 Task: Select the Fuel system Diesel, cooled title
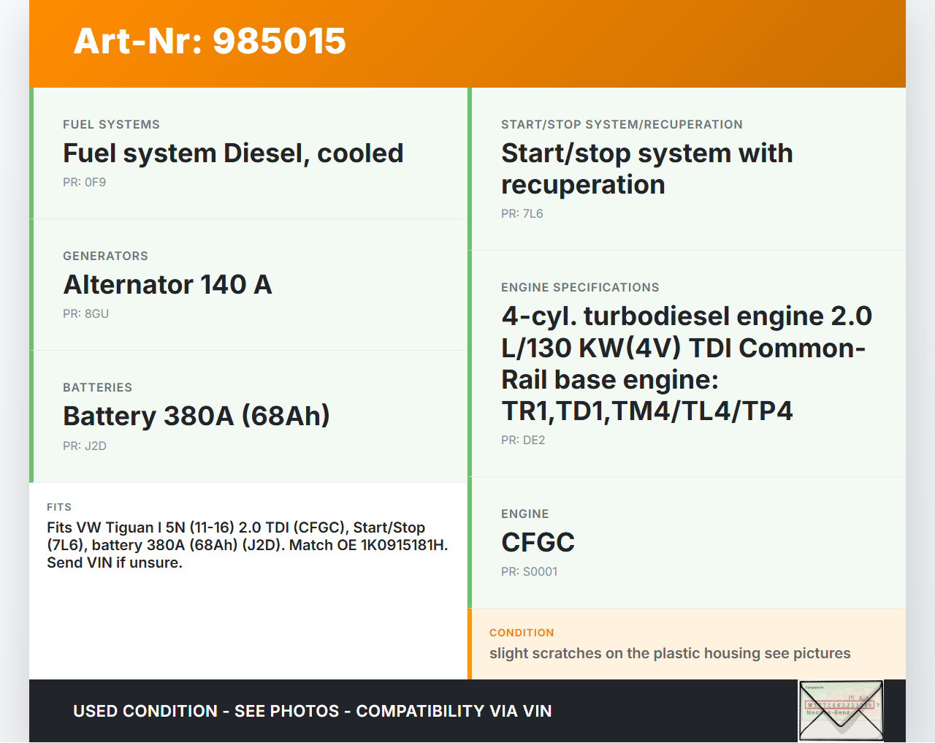point(233,153)
